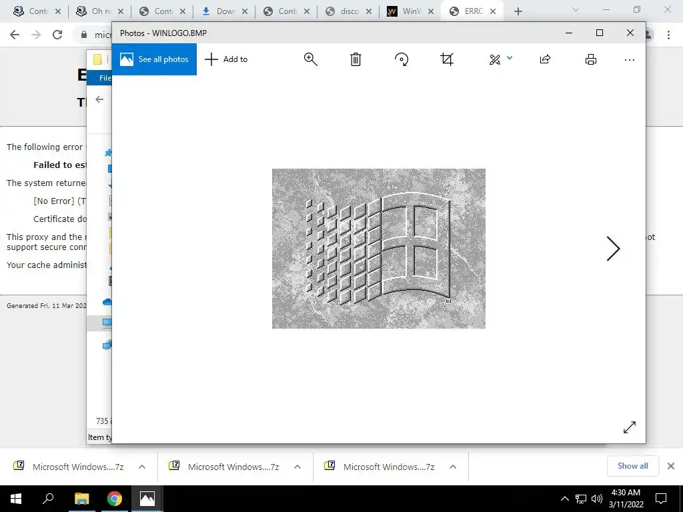The height and width of the screenshot is (512, 683).
Task: Close the downloads bar
Action: click(x=671, y=466)
